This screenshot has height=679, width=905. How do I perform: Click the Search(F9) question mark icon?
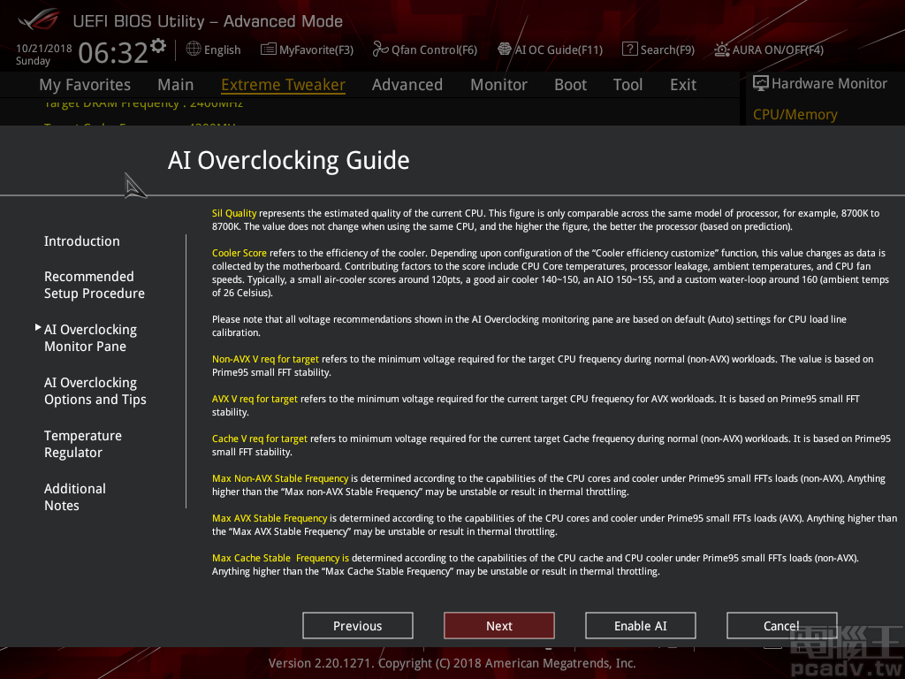pos(629,50)
